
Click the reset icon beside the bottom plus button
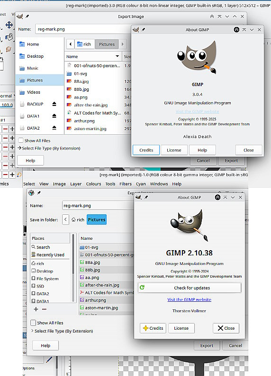19,175
